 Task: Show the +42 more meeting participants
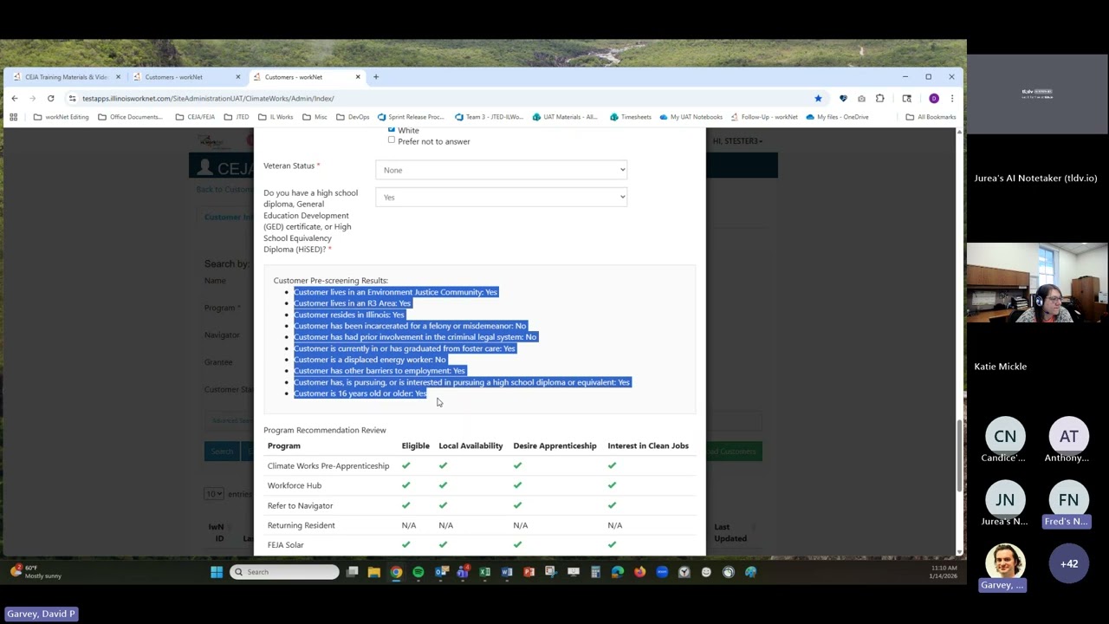(x=1069, y=563)
